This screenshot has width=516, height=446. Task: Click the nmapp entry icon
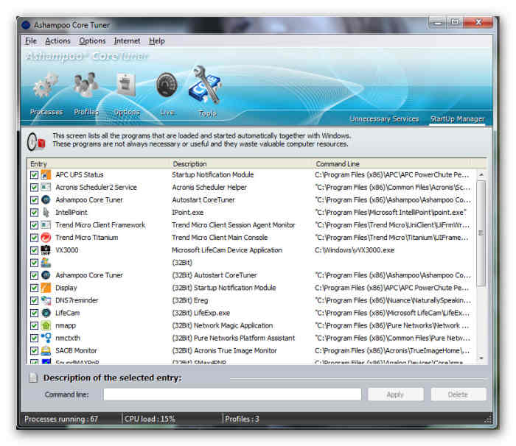click(x=46, y=325)
